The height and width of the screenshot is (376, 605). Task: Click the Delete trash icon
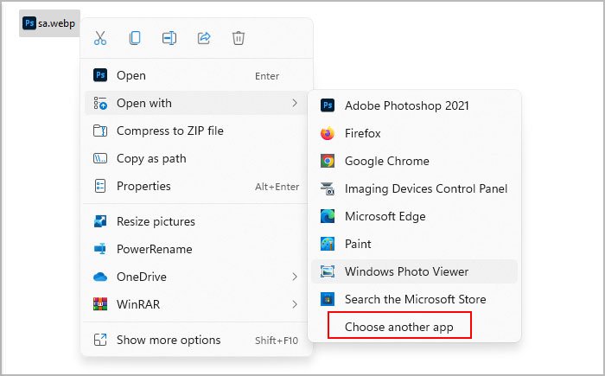[x=239, y=38]
